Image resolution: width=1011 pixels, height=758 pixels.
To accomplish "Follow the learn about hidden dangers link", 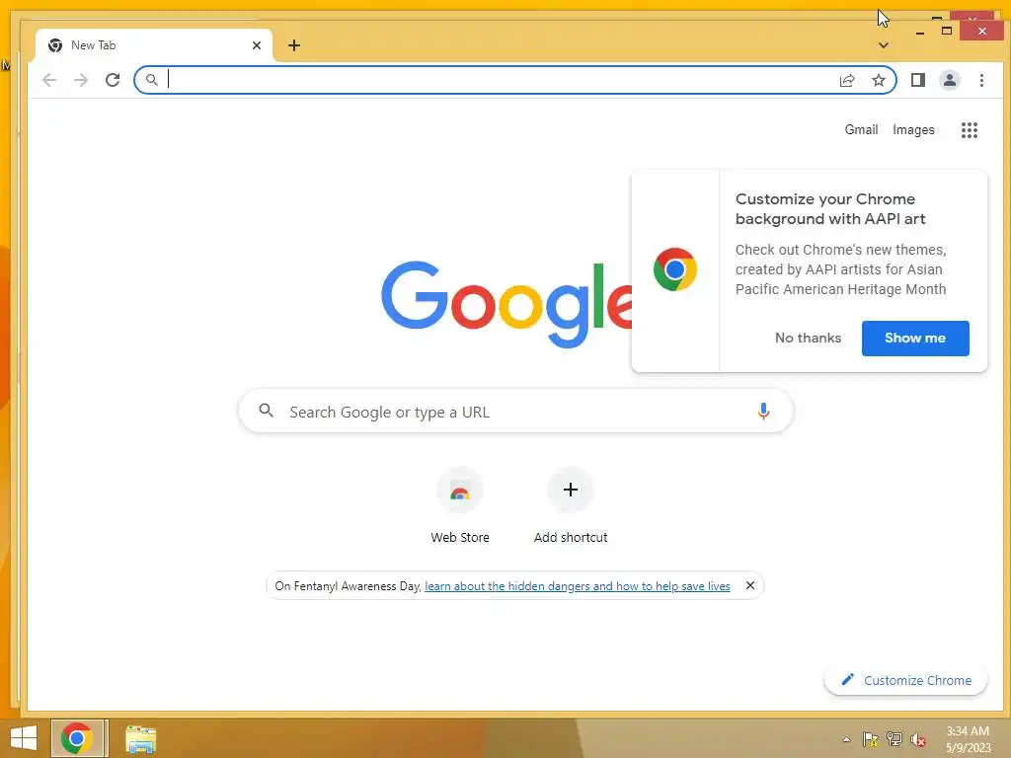I will click(x=577, y=586).
